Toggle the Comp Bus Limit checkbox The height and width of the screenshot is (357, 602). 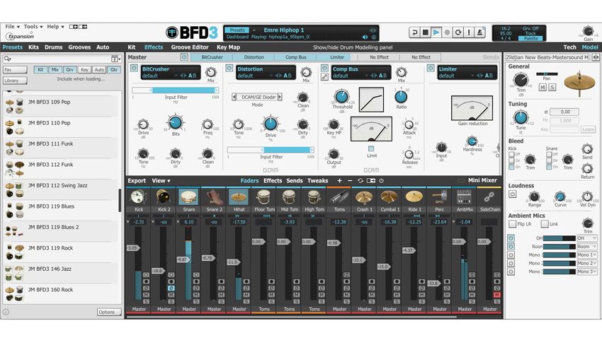click(x=371, y=148)
